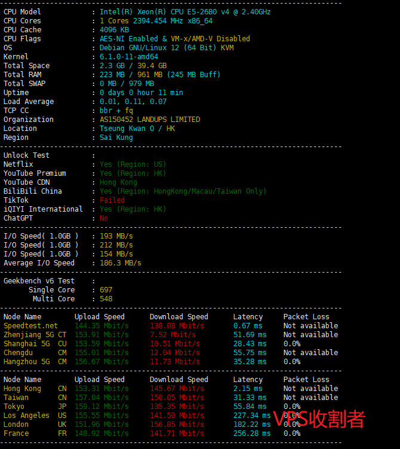Viewport: 400px width, 449px height.
Task: Click the Tseung Kwan O / HK location
Action: [x=137, y=129]
